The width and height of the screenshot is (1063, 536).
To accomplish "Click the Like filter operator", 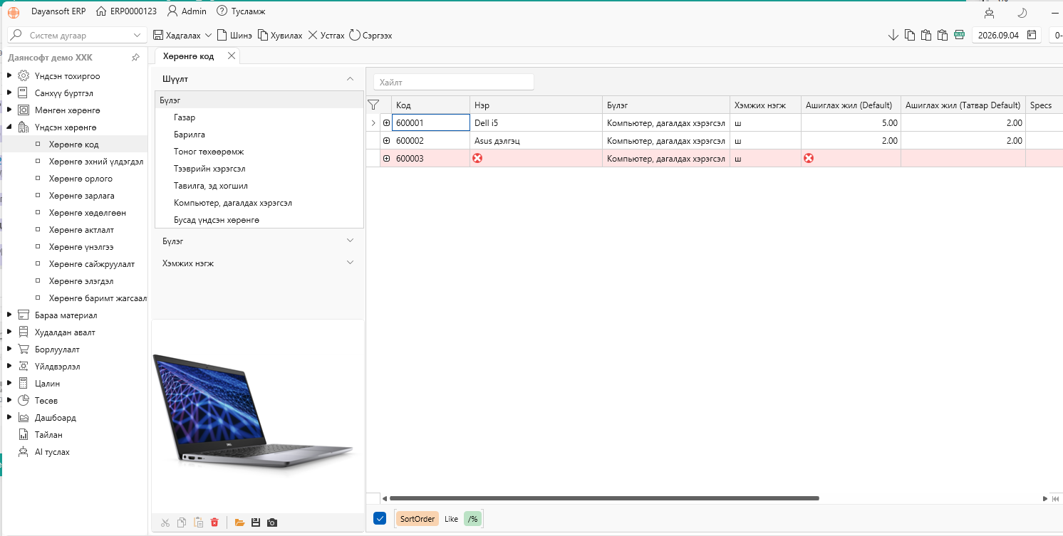I will pos(451,519).
